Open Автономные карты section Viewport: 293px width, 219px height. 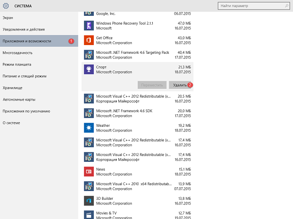pos(39,99)
